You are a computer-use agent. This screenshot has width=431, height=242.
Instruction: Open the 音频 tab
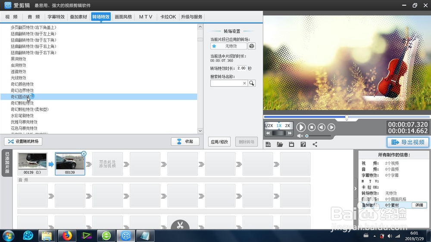pyautogui.click(x=34, y=17)
